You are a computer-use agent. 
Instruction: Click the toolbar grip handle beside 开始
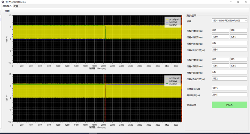[3, 11]
